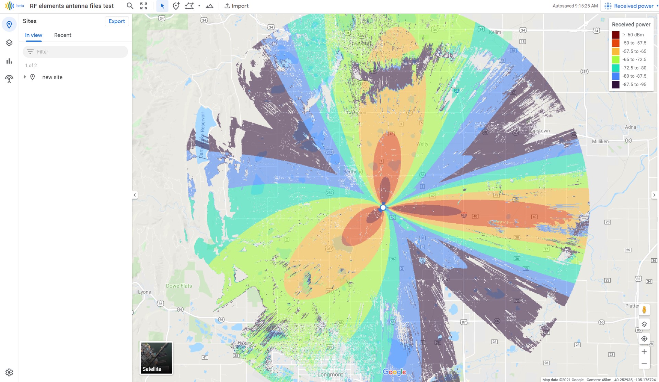Image resolution: width=659 pixels, height=382 pixels.
Task: Open the Received power overlay dropdown
Action: click(x=632, y=6)
